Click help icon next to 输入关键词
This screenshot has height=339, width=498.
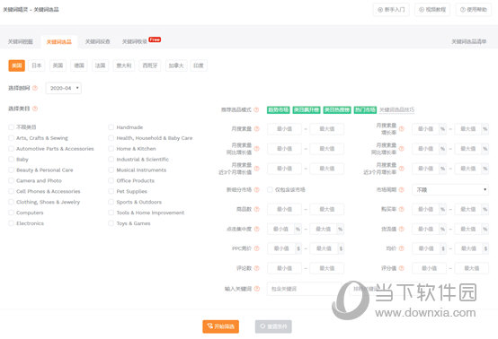[x=256, y=289]
